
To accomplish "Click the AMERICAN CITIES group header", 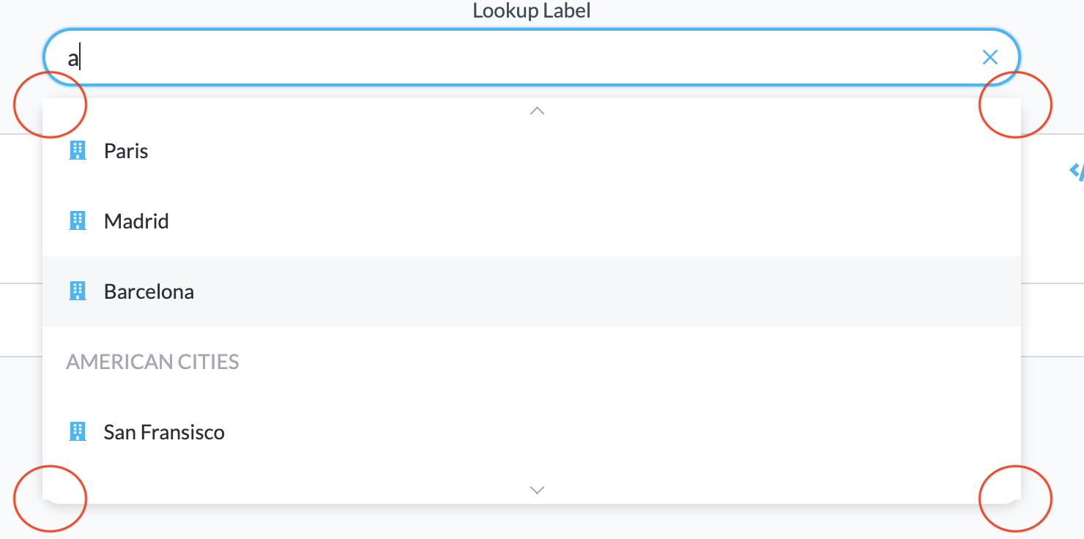I will click(x=152, y=361).
